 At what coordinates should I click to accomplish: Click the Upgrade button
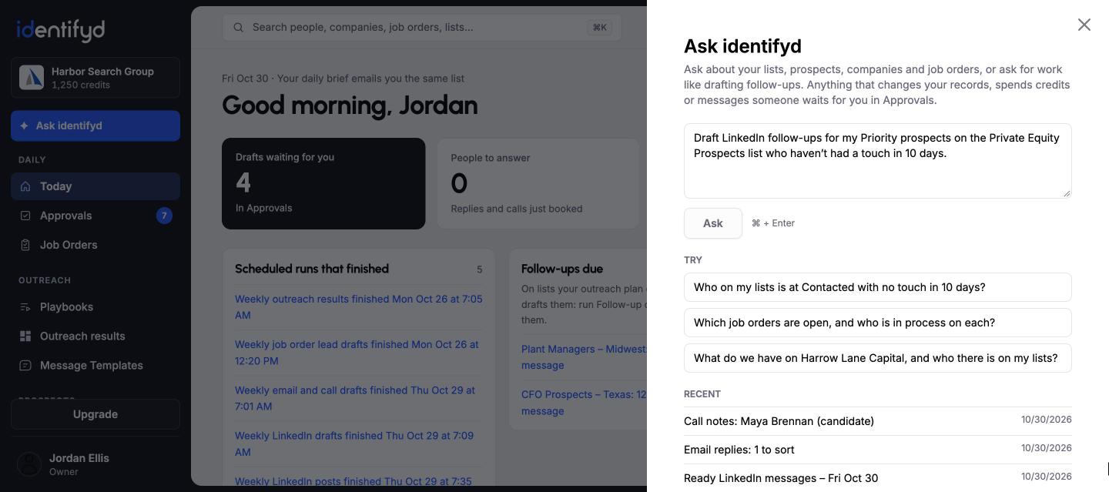[x=95, y=414]
